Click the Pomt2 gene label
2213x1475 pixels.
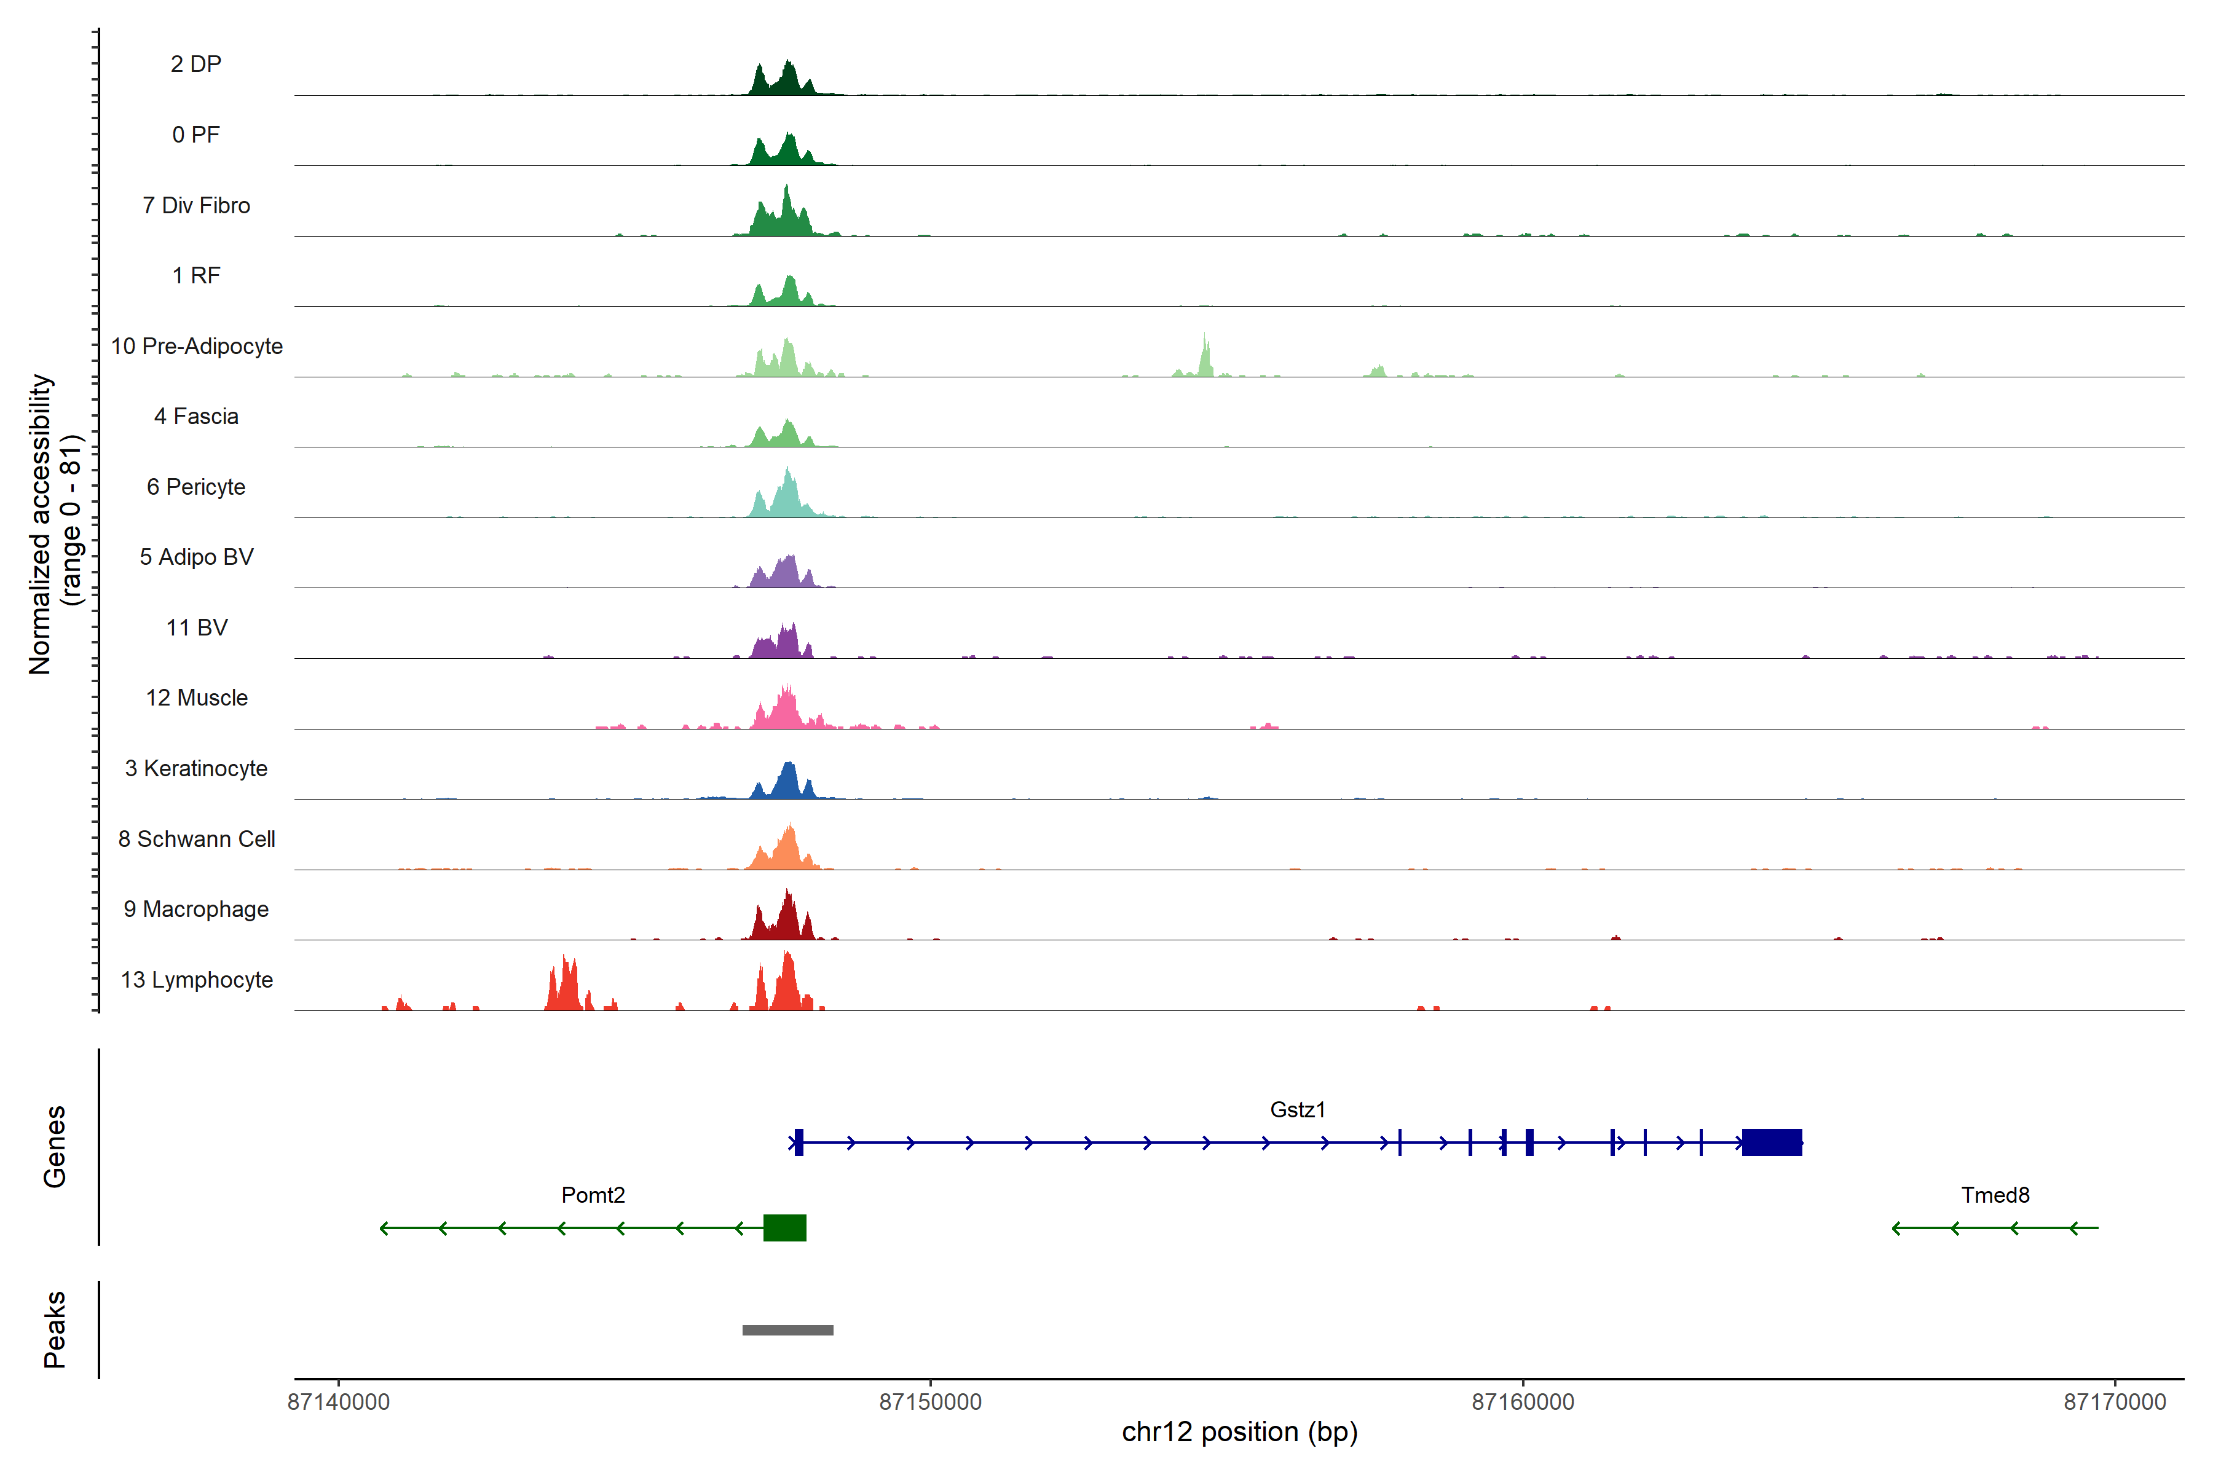(x=593, y=1195)
